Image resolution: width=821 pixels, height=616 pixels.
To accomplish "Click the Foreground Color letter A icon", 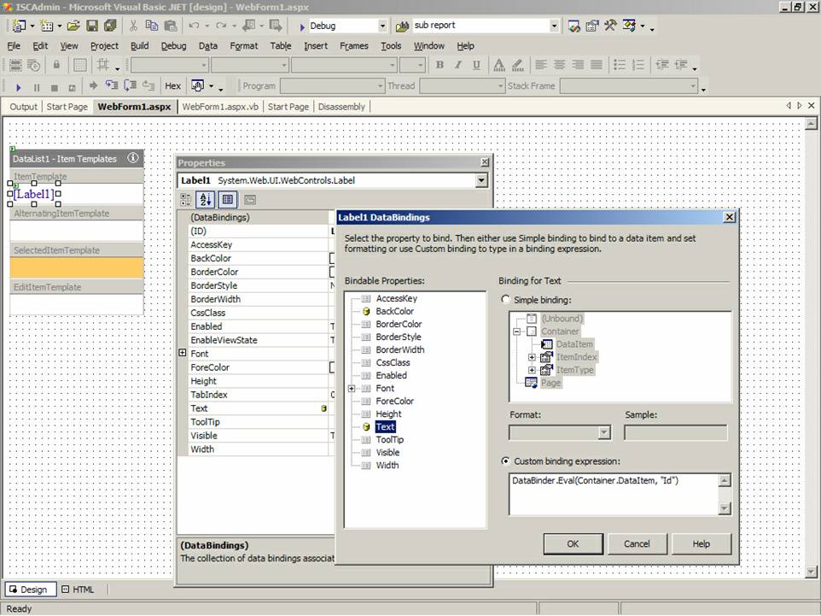I will click(499, 64).
